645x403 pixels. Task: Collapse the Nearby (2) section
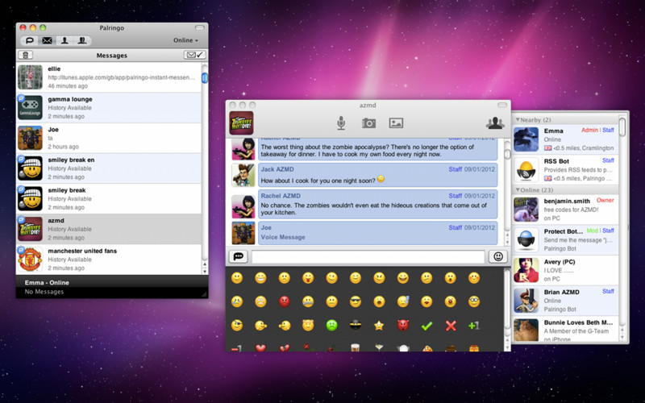click(x=518, y=119)
